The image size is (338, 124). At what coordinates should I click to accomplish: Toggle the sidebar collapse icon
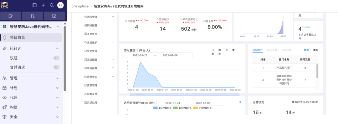(x=34, y=5)
